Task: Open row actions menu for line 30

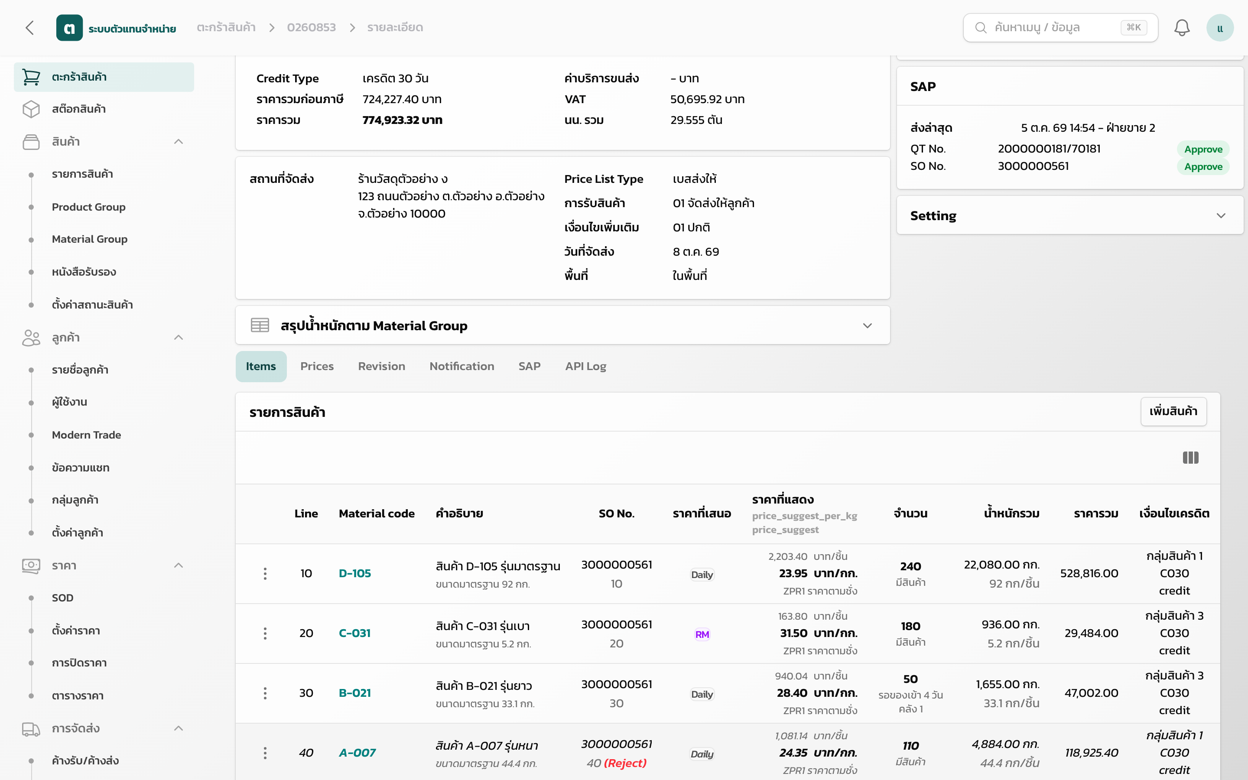Action: point(265,693)
